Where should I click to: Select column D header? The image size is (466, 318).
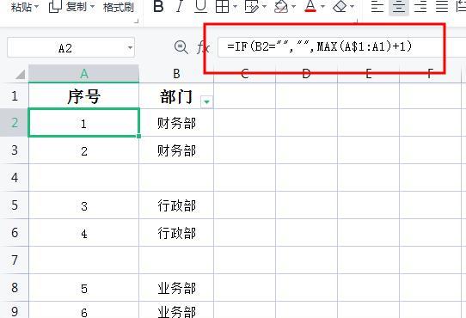(x=306, y=73)
